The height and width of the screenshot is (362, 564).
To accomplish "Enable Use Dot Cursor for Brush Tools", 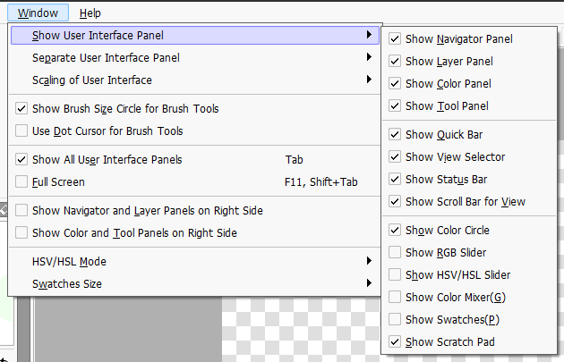I will (194, 130).
